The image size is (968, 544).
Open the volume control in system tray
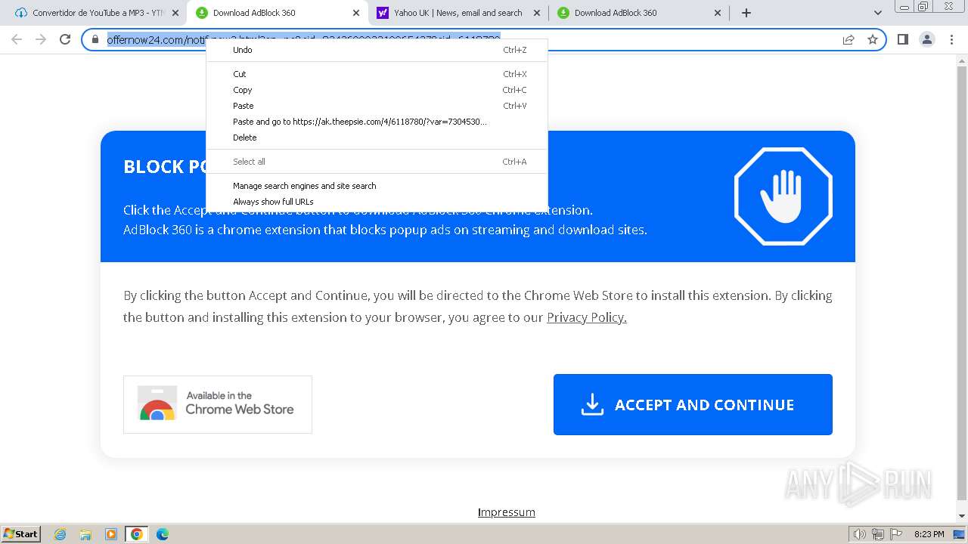tap(860, 534)
